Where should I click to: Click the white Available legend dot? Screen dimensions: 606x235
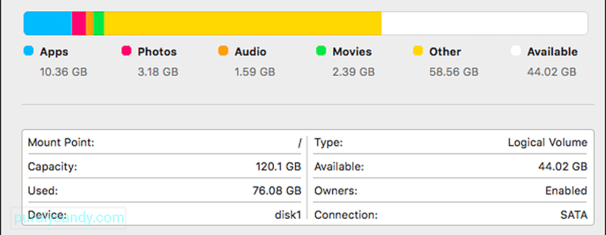516,51
